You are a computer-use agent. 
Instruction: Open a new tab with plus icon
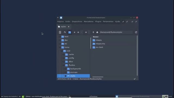[x=74, y=32]
